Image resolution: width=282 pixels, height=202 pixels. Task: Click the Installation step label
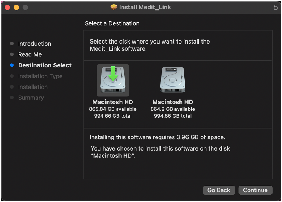click(33, 87)
